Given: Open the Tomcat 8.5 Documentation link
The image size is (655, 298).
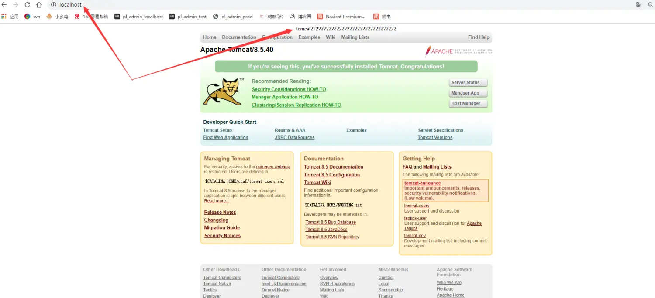Looking at the screenshot, I should (x=334, y=167).
